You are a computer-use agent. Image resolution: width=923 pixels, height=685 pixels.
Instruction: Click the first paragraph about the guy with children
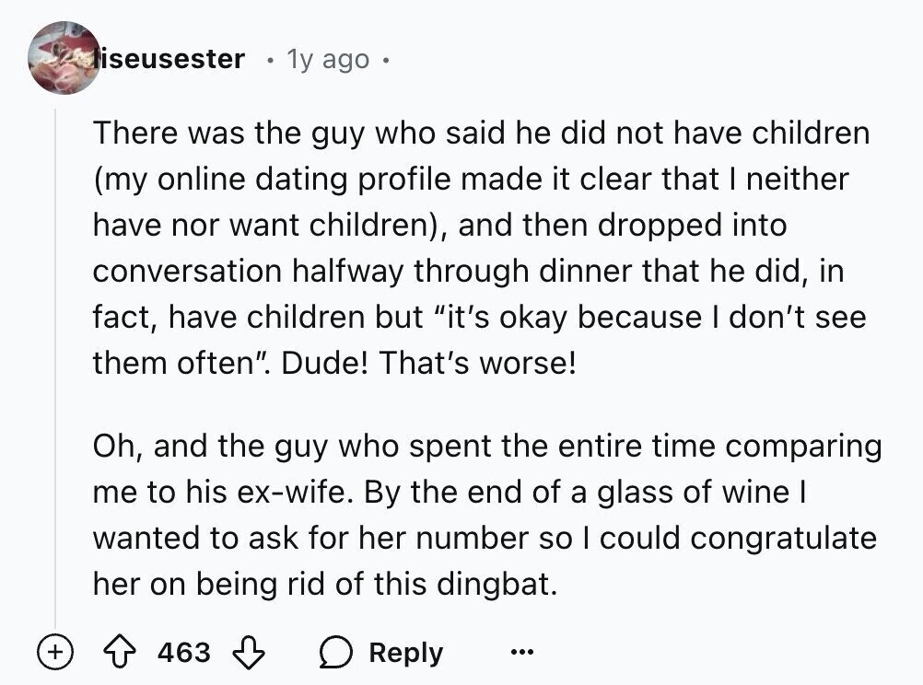click(482, 247)
